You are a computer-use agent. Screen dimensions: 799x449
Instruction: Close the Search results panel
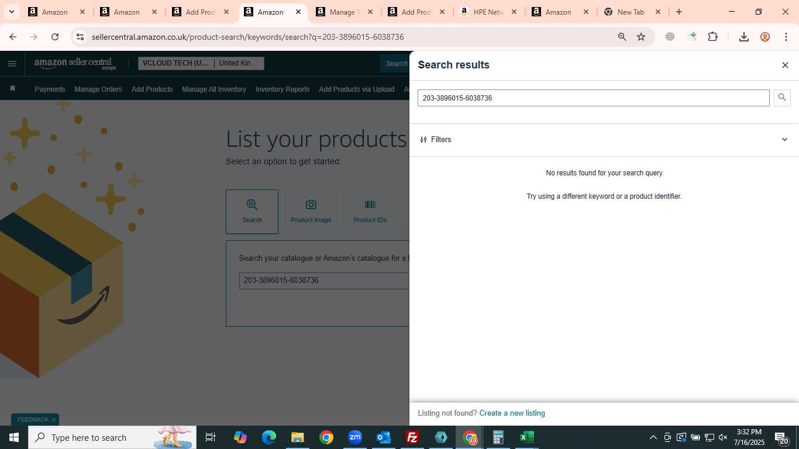pyautogui.click(x=785, y=65)
